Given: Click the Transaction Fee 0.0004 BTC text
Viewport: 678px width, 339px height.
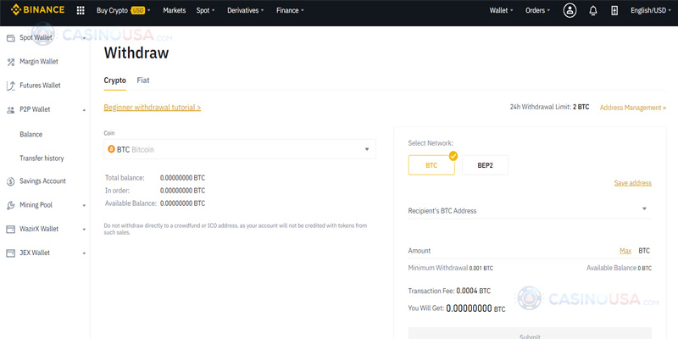Looking at the screenshot, I should tap(450, 291).
